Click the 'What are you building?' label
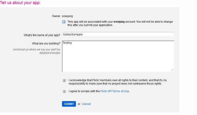The image size is (197, 115). click(x=46, y=43)
